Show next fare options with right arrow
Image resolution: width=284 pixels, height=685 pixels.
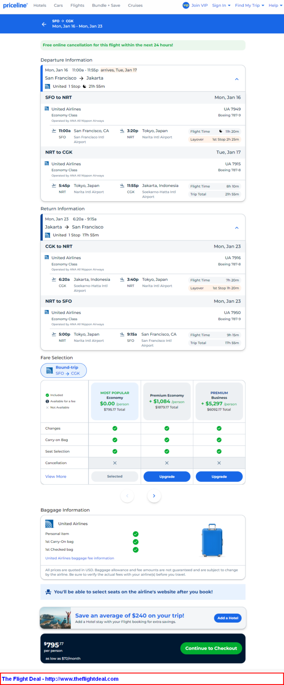154,496
